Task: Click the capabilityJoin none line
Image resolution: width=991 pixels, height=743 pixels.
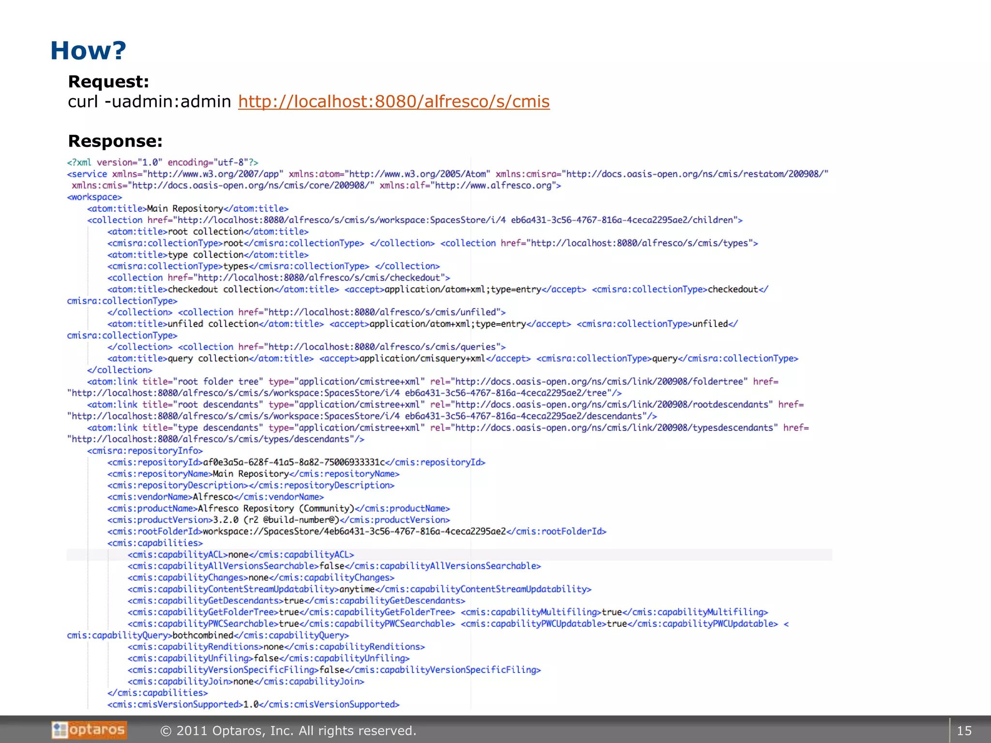Action: (x=246, y=682)
